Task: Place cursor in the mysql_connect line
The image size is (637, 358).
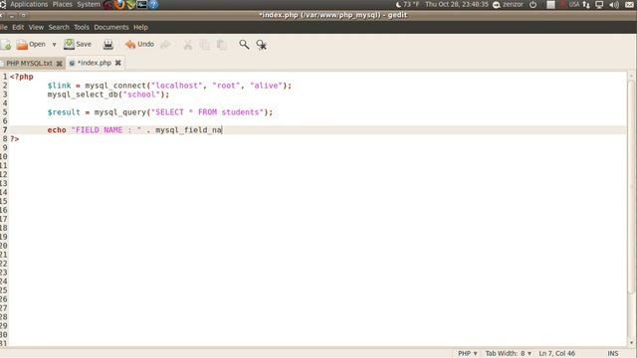Action: click(169, 86)
